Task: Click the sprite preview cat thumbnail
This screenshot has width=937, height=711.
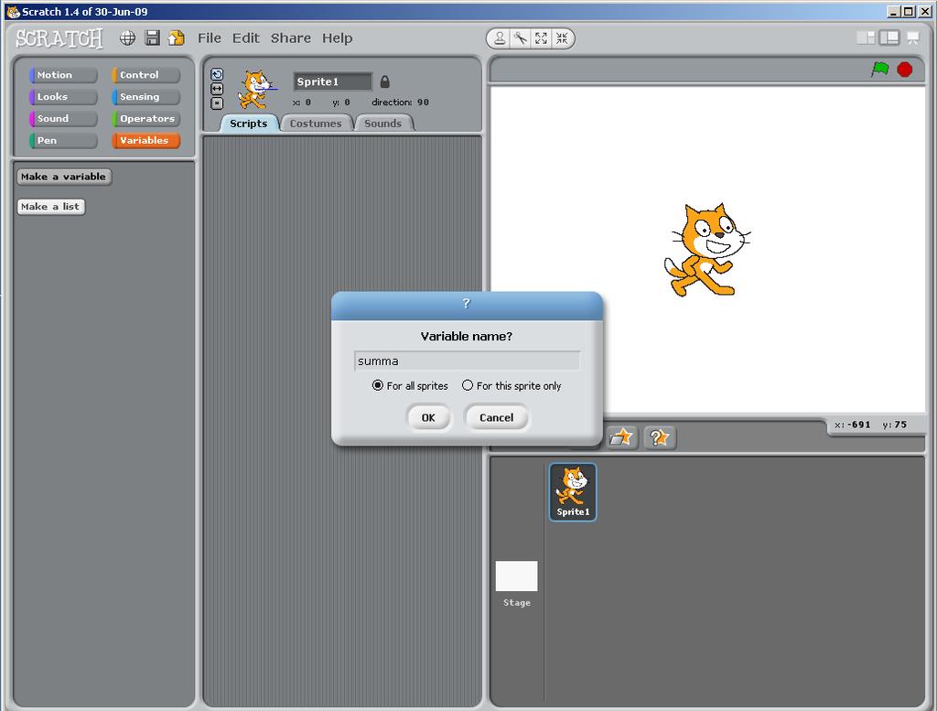Action: click(257, 90)
